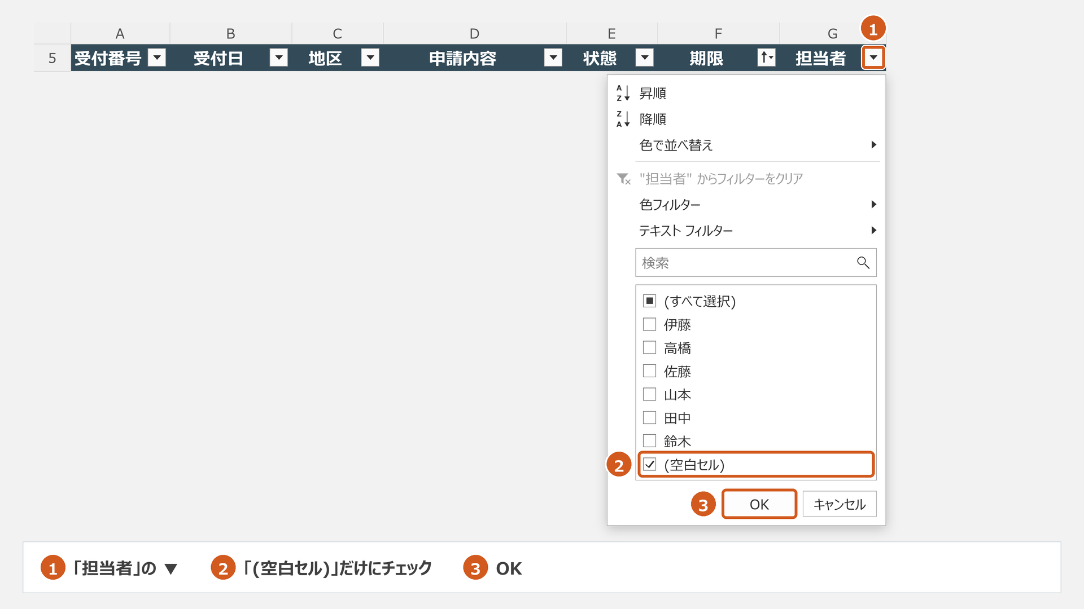Select row 5 header
The height and width of the screenshot is (609, 1084).
click(x=52, y=58)
